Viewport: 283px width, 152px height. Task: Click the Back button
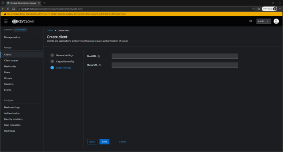[x=92, y=141]
